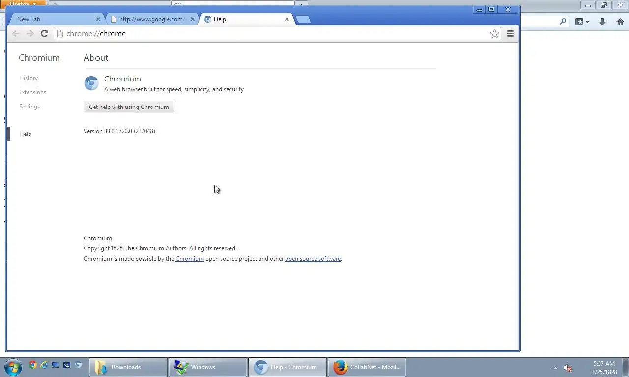Screen dimensions: 629x377
Task: Click the taskbar clock showing 5:57 AM
Action: pos(604,368)
